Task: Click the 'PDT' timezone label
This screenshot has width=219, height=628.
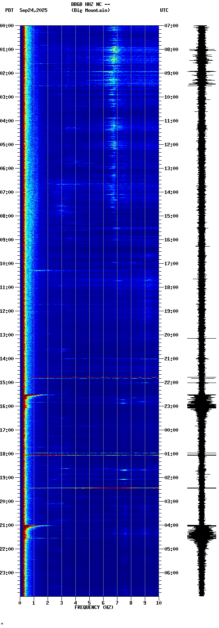Action: (x=9, y=10)
